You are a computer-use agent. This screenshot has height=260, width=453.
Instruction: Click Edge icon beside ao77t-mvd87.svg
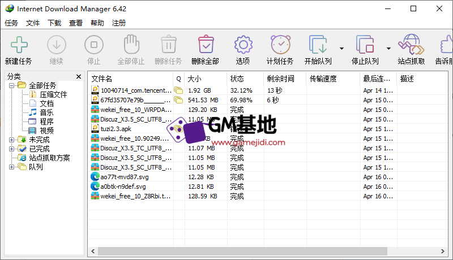(95, 177)
